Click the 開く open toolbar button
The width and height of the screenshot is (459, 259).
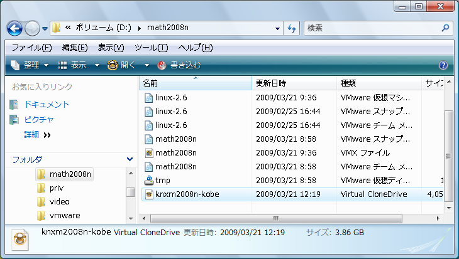point(121,65)
